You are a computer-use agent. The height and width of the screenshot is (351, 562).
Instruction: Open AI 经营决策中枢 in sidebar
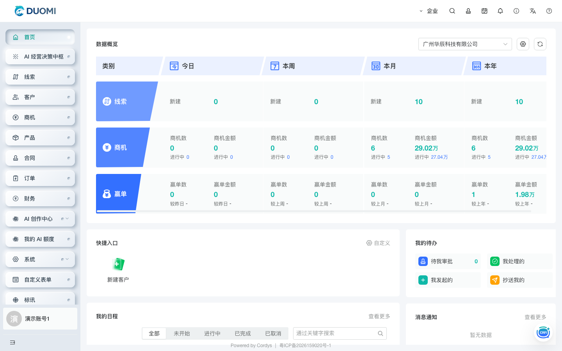pos(40,57)
